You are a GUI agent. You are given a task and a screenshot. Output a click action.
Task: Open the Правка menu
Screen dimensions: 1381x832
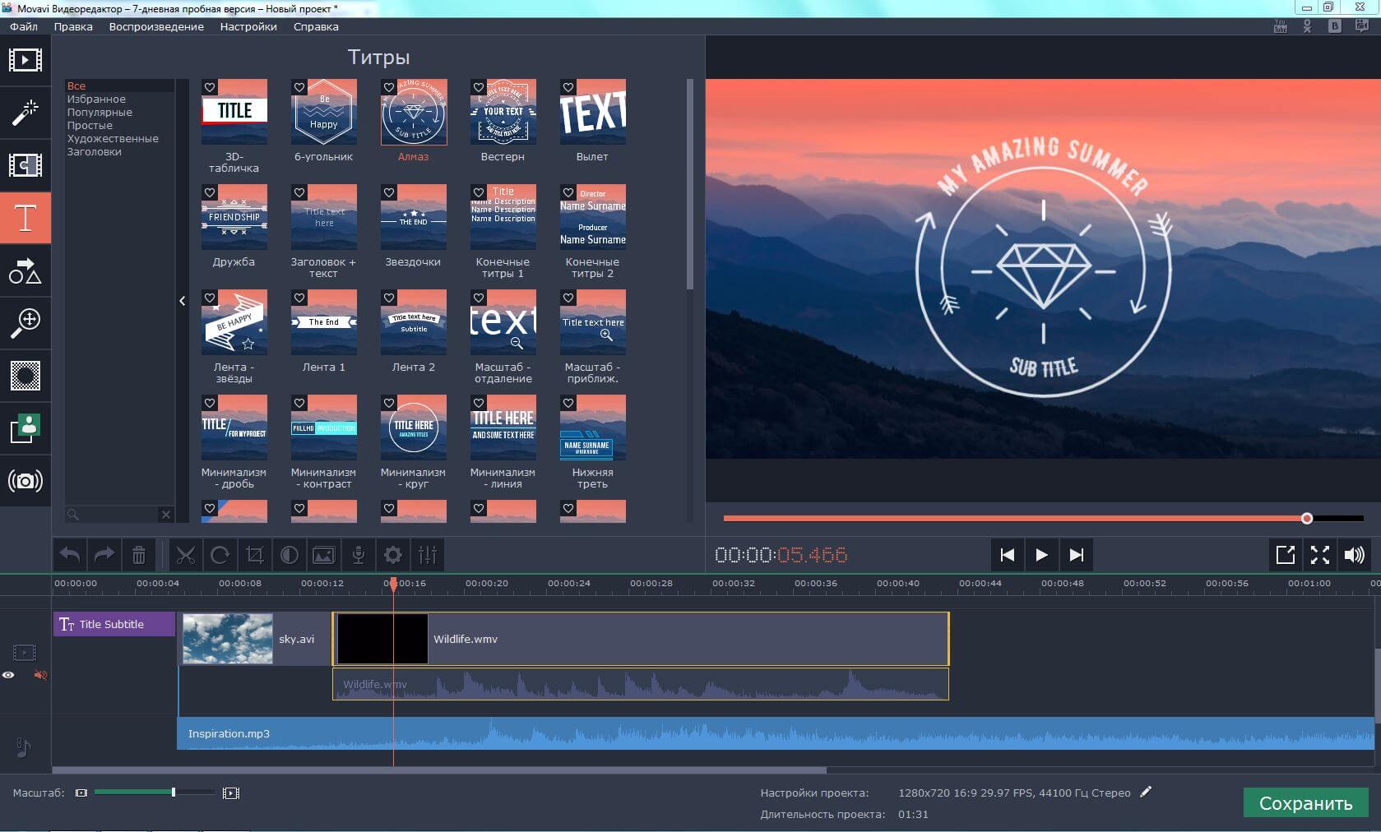click(73, 26)
